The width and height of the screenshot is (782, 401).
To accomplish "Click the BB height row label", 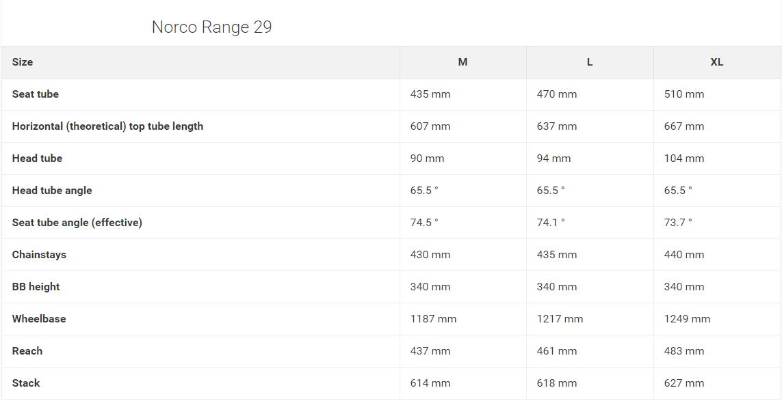I will pyautogui.click(x=36, y=287).
